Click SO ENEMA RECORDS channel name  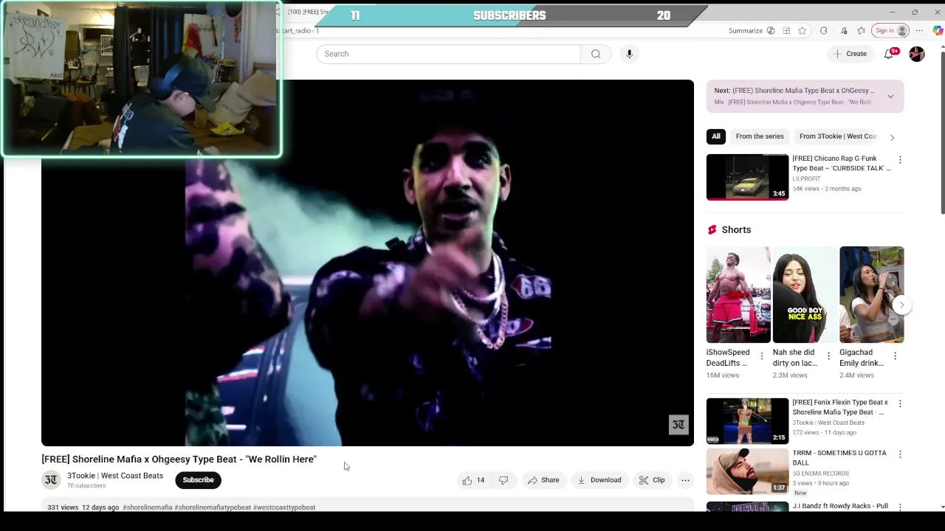pos(821,473)
